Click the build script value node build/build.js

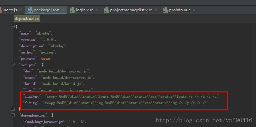click(x=62, y=84)
